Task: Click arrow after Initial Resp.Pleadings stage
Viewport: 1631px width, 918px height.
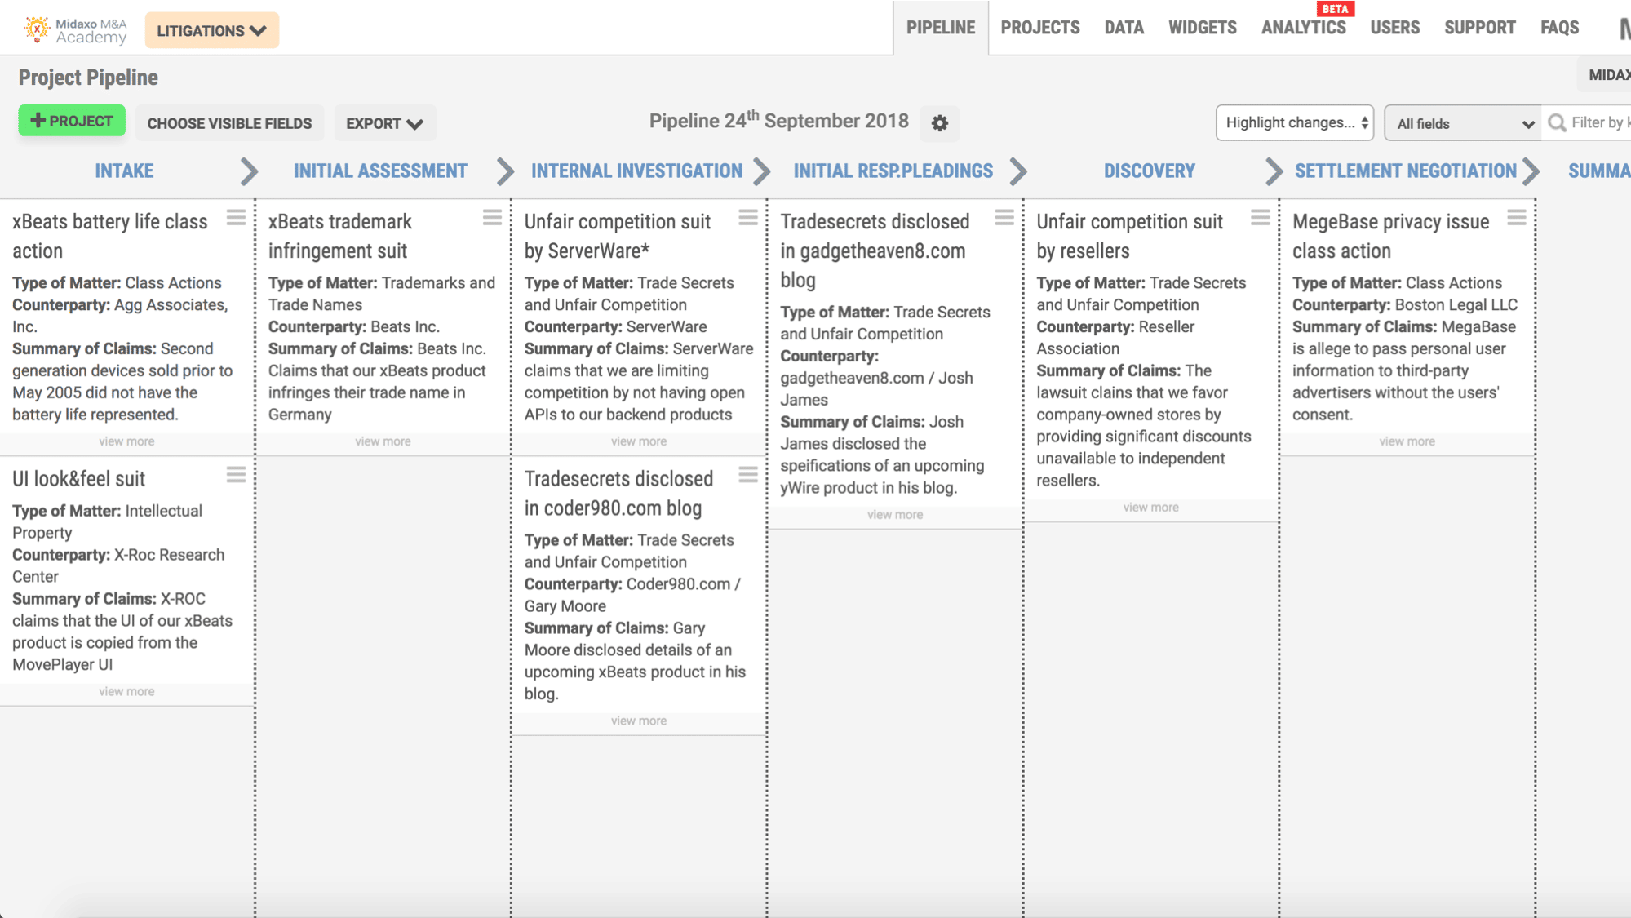Action: point(1017,171)
